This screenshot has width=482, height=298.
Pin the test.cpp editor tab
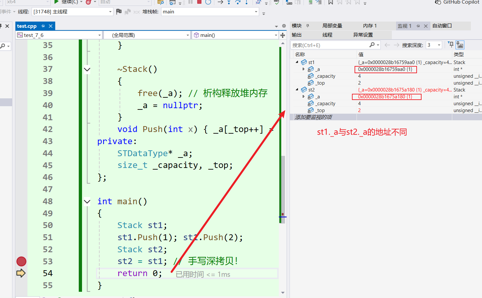click(x=43, y=26)
